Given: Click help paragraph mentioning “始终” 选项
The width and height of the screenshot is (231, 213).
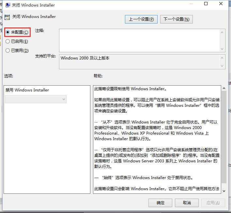Looking at the screenshot, I should point(144,178).
